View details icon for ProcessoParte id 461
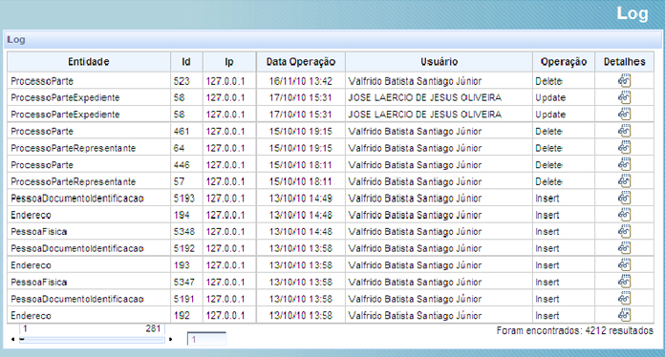This screenshot has width=665, height=357. click(624, 131)
